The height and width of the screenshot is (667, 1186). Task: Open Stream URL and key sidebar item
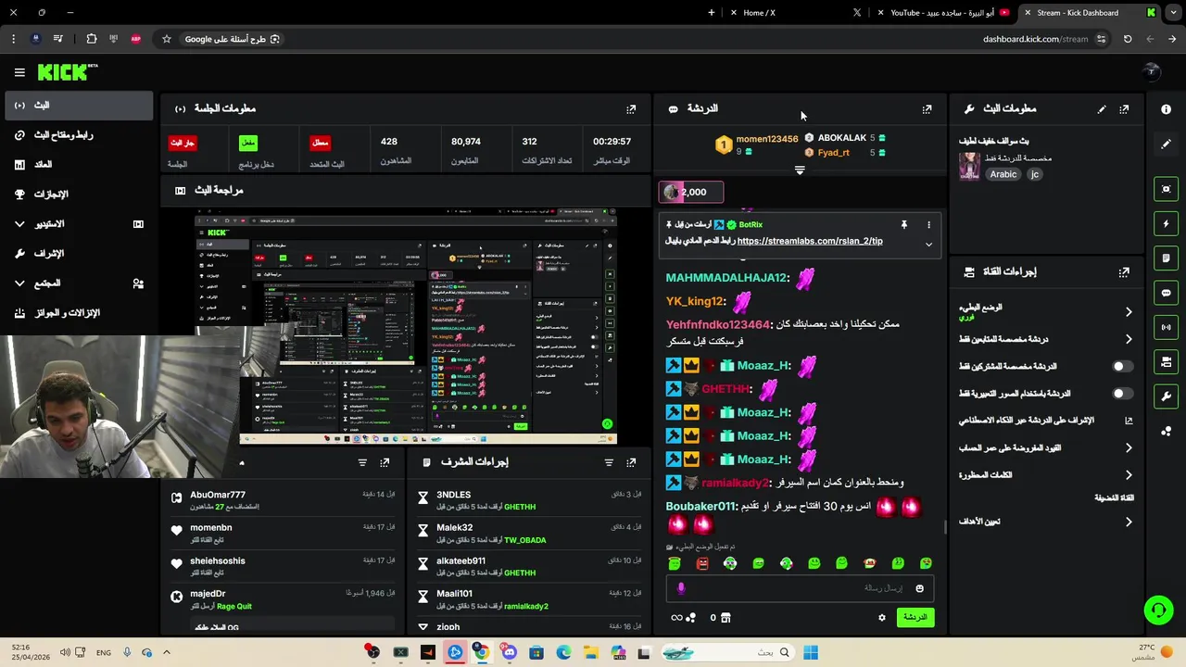[x=79, y=135]
